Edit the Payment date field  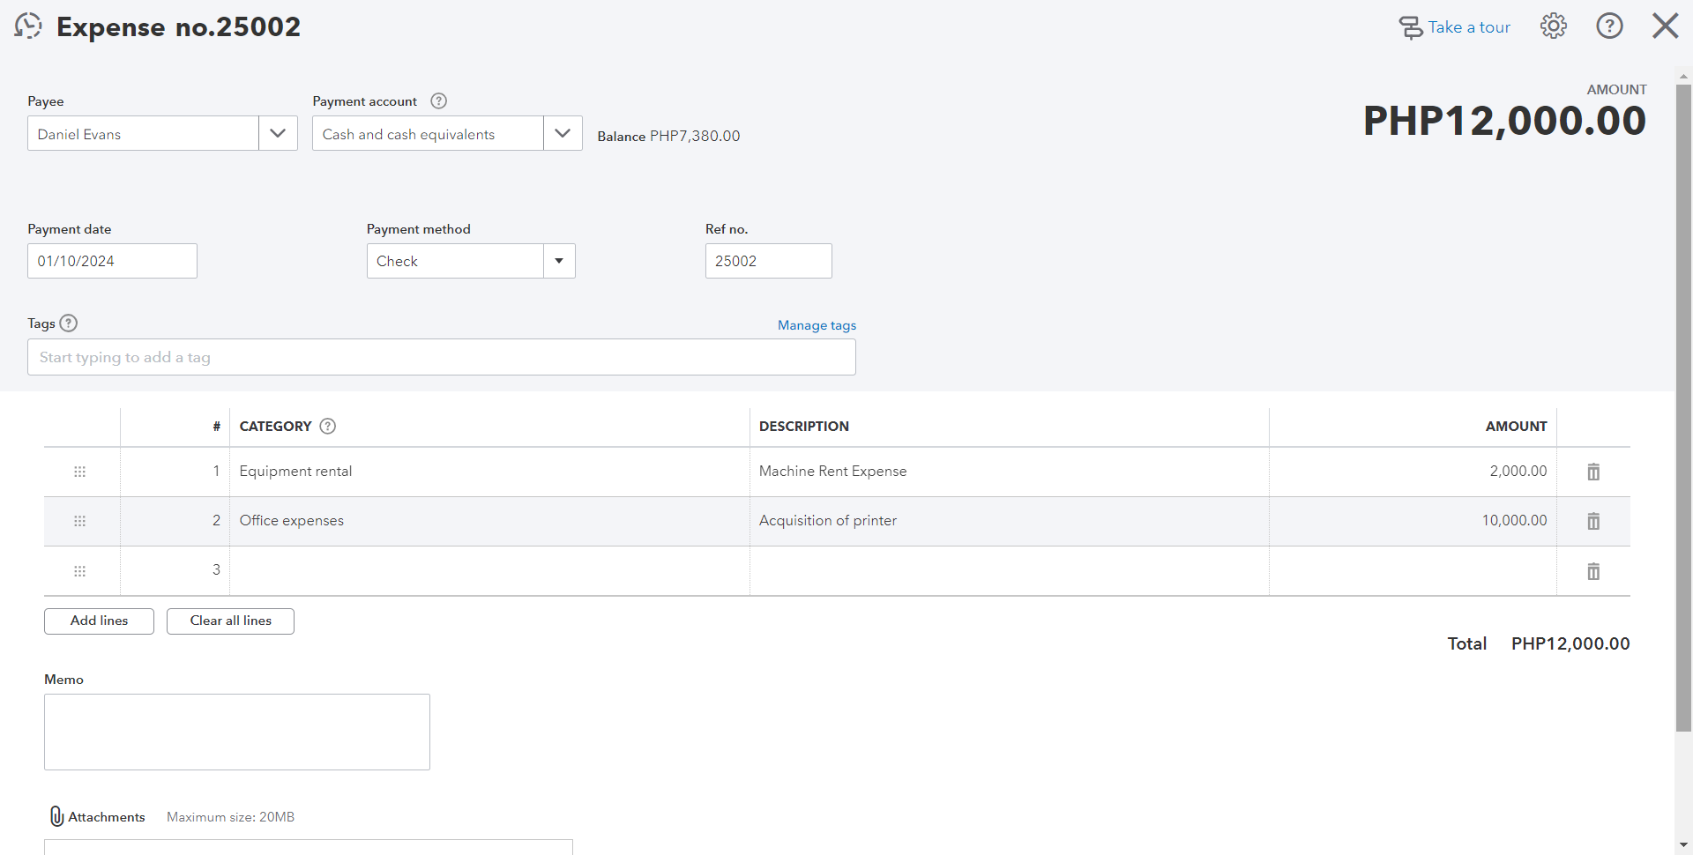(112, 261)
